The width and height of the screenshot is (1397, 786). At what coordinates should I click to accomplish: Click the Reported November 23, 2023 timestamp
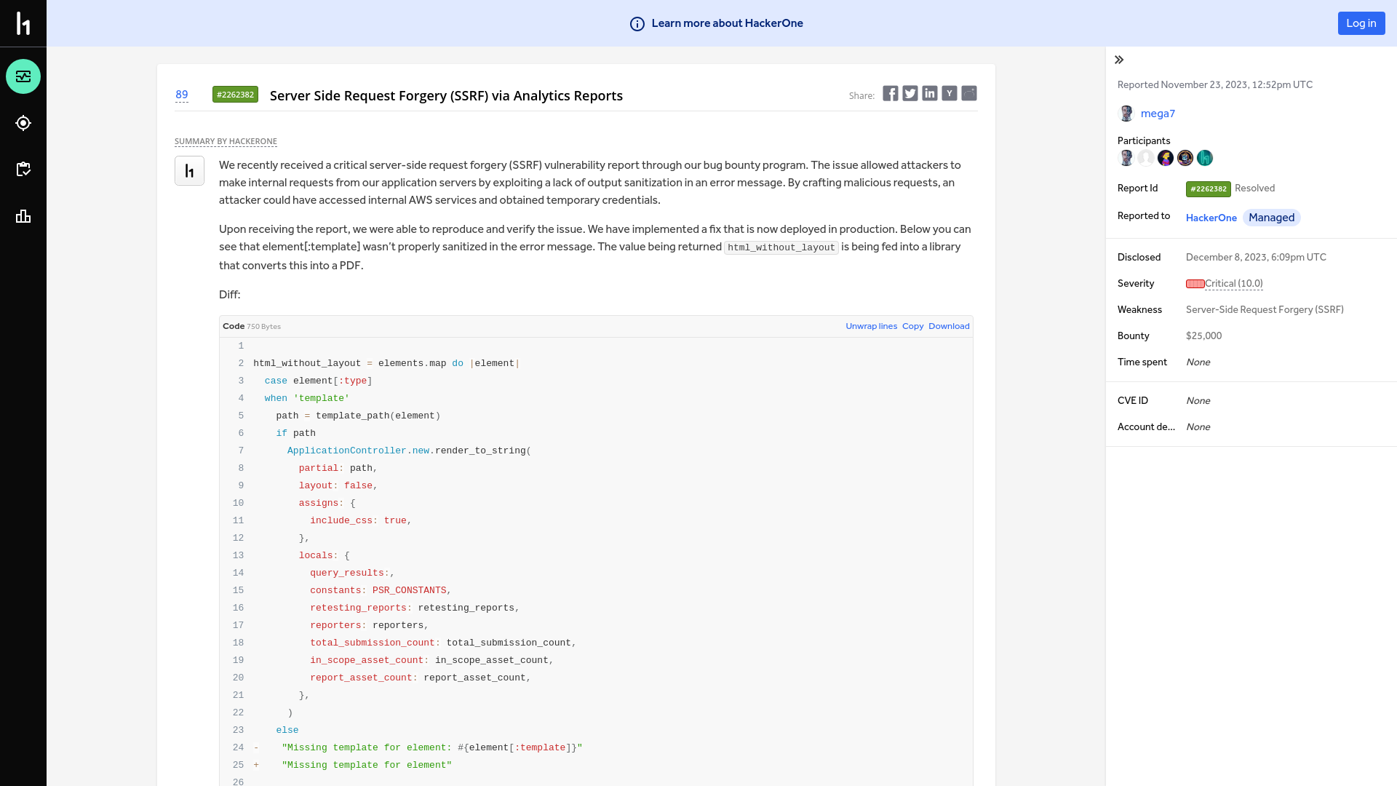pos(1215,85)
